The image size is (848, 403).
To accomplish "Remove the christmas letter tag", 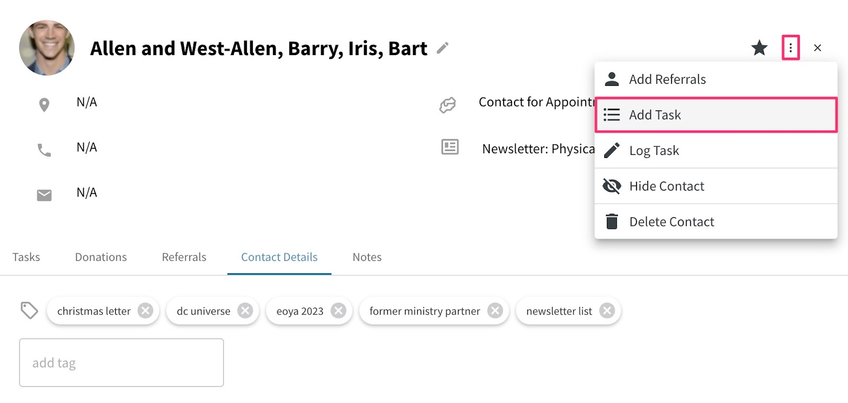I will tap(145, 311).
